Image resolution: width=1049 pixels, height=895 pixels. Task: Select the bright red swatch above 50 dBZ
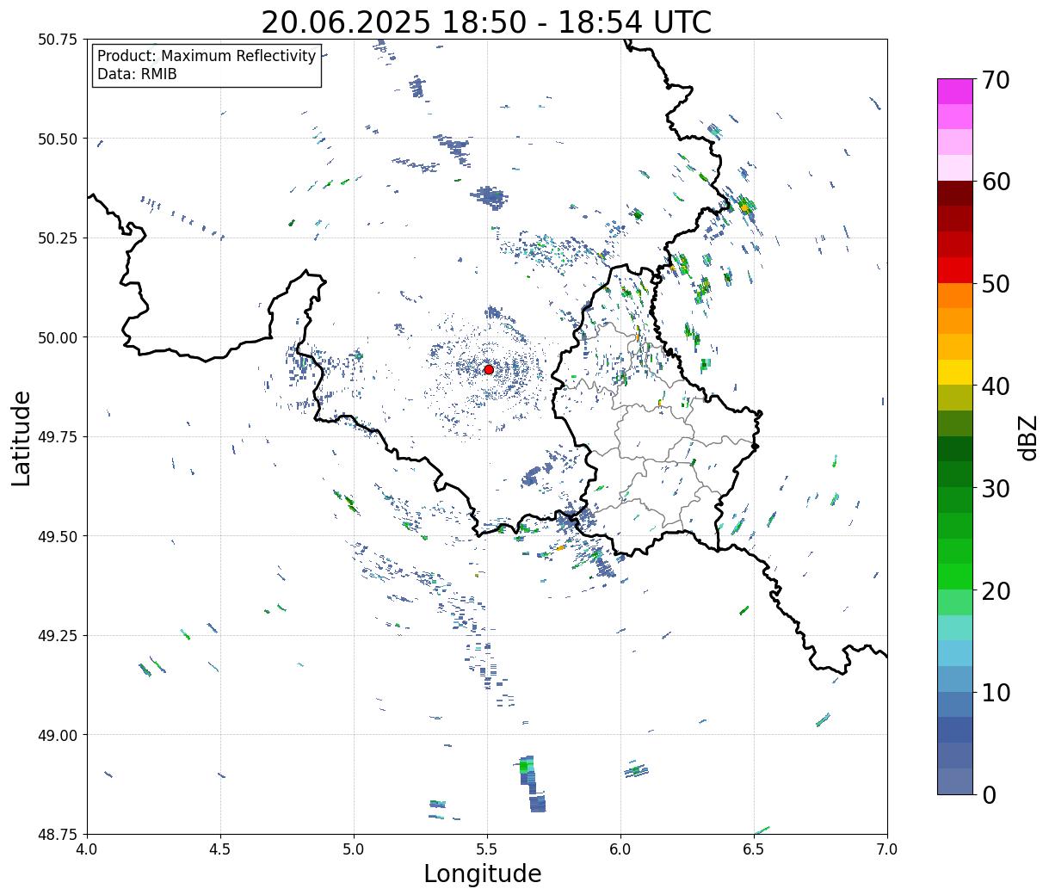955,270
